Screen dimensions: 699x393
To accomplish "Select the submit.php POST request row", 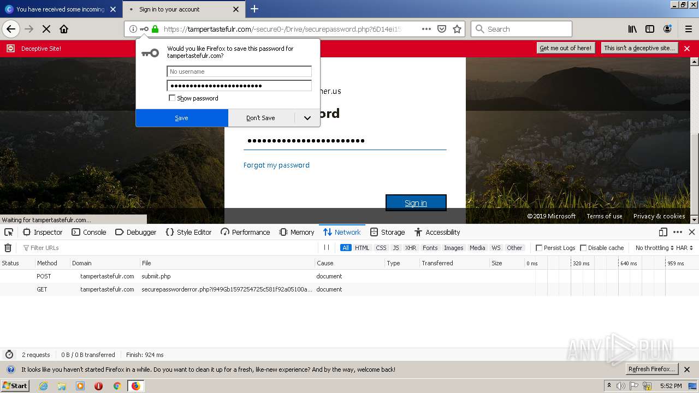I will (x=349, y=276).
